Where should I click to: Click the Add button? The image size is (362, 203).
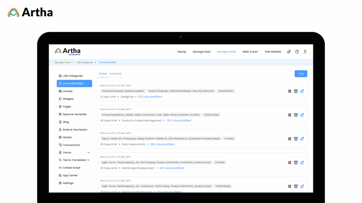pos(301,74)
